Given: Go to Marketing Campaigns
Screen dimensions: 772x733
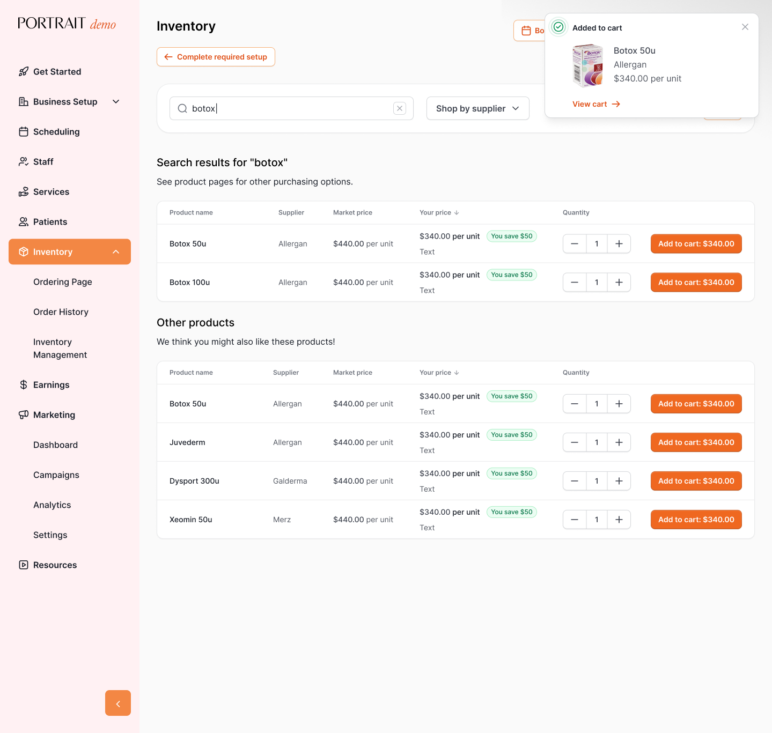Looking at the screenshot, I should pyautogui.click(x=56, y=475).
